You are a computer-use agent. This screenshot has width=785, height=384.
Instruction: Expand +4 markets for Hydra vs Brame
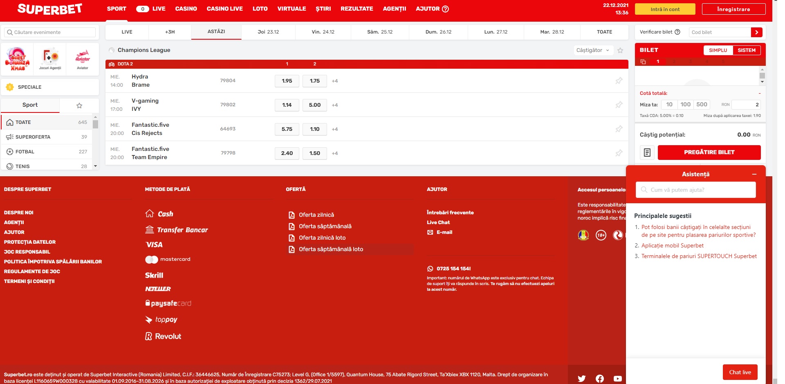(335, 81)
